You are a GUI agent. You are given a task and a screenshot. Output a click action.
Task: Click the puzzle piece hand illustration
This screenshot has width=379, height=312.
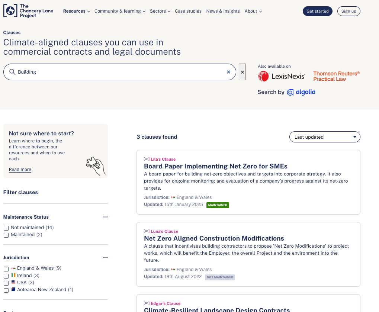click(x=96, y=165)
